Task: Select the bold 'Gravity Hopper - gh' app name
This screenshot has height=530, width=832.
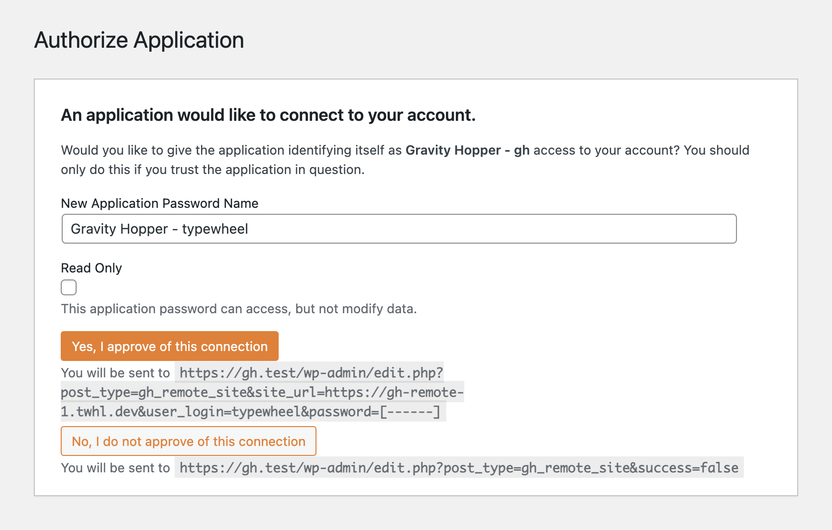Action: pos(468,150)
